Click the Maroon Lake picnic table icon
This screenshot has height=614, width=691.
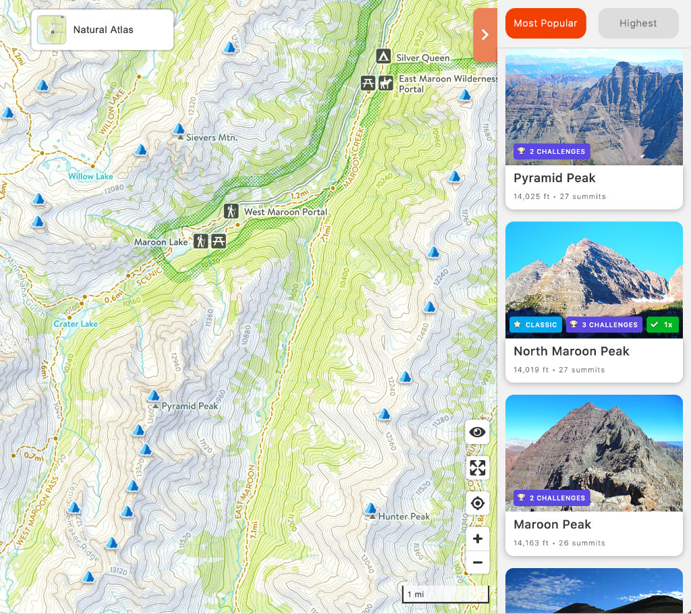[x=219, y=241]
